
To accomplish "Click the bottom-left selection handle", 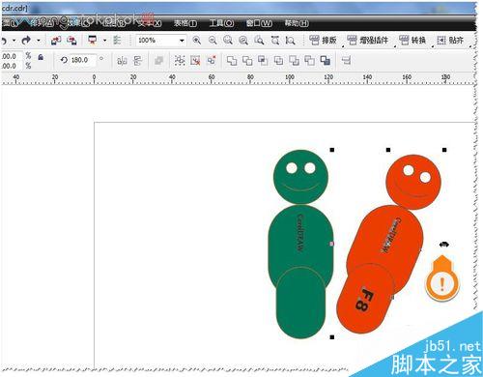I will [x=332, y=337].
